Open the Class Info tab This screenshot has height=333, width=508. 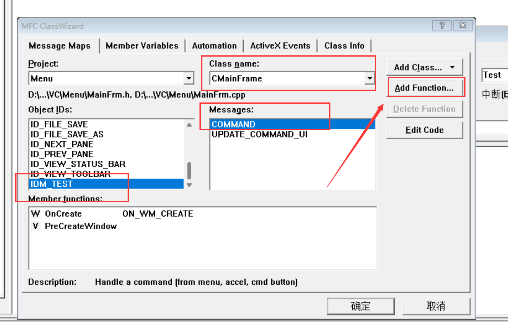(344, 46)
